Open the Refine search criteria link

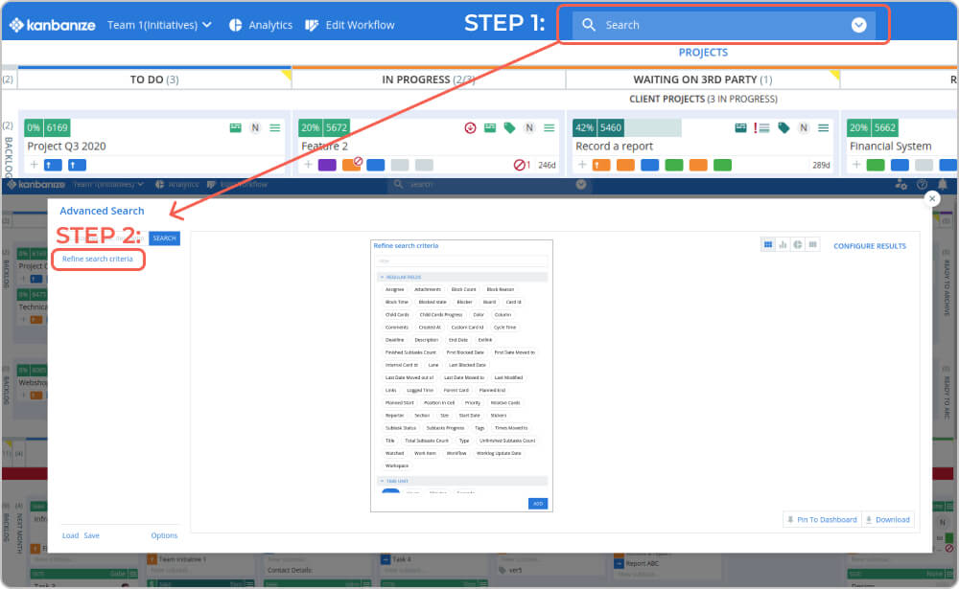click(x=97, y=259)
